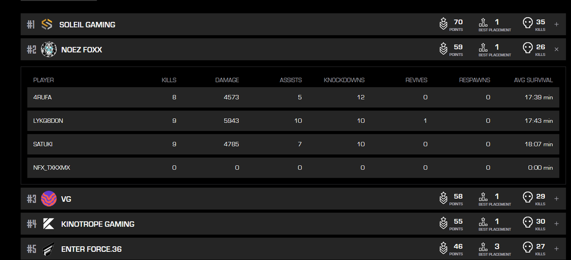Click the kills skull icon for VG

click(x=527, y=197)
